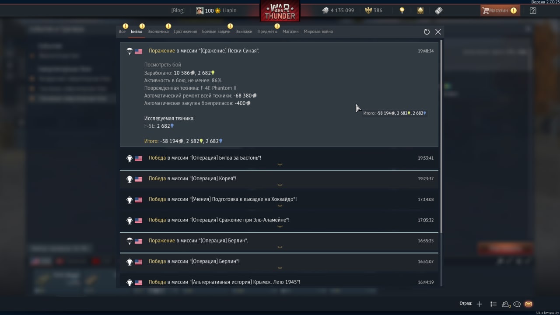Click the battle log vertical scrollbar
Viewport: 560px width, 315px height.
click(x=441, y=136)
